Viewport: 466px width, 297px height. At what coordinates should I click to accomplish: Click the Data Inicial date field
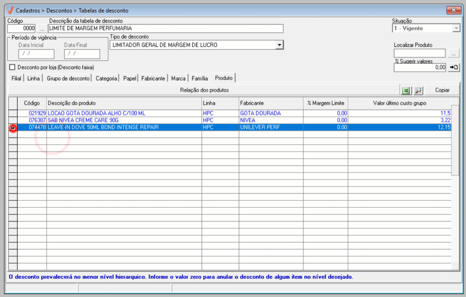coord(36,54)
